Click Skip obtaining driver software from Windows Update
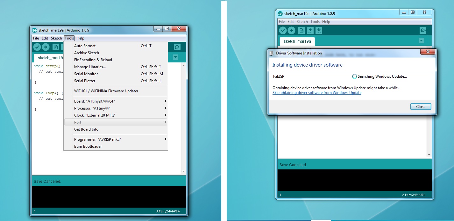454x221 pixels. tap(317, 93)
